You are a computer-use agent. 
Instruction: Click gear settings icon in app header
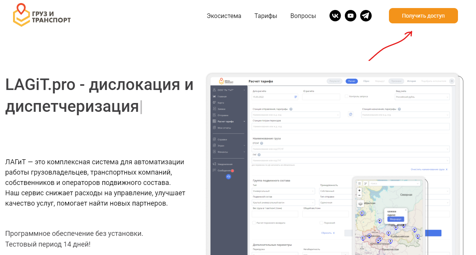[452, 81]
